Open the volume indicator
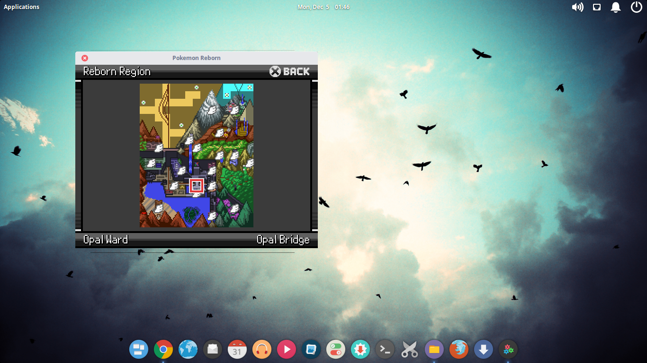647x363 pixels. click(577, 7)
